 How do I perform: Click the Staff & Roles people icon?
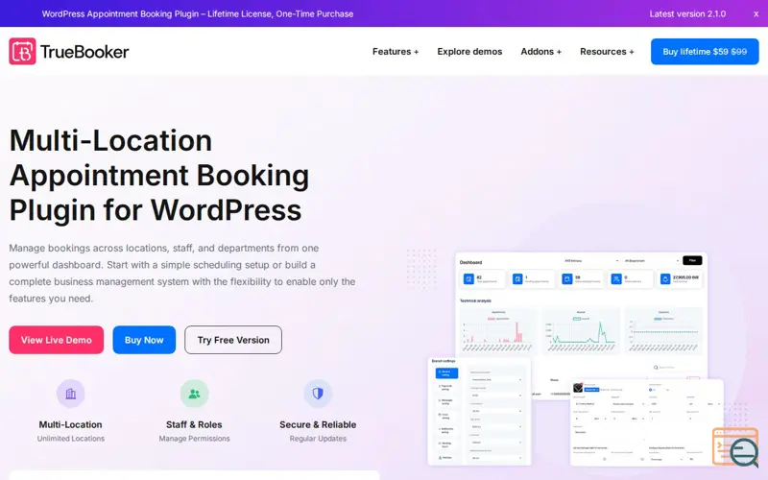[195, 394]
